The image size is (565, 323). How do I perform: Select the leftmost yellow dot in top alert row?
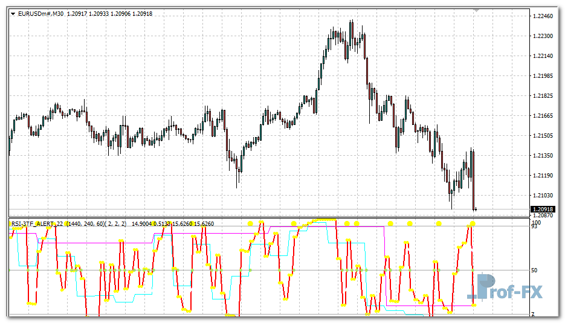point(250,223)
